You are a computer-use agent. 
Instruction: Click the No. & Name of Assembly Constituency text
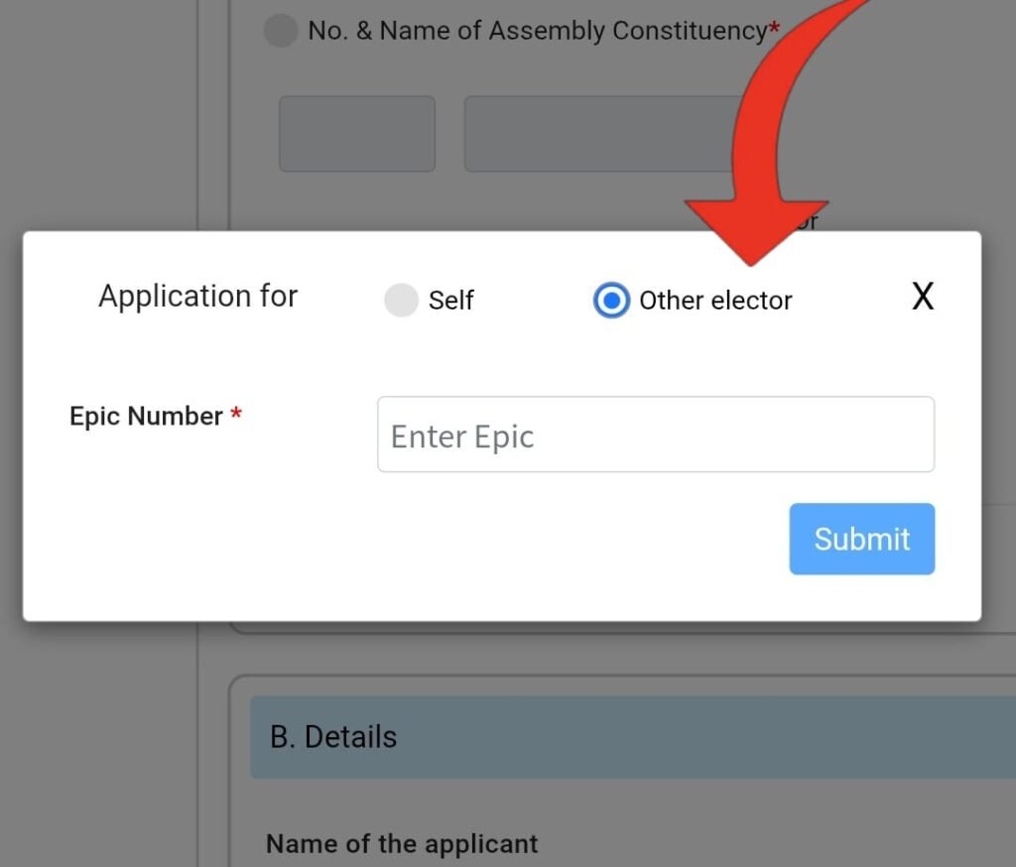[537, 32]
